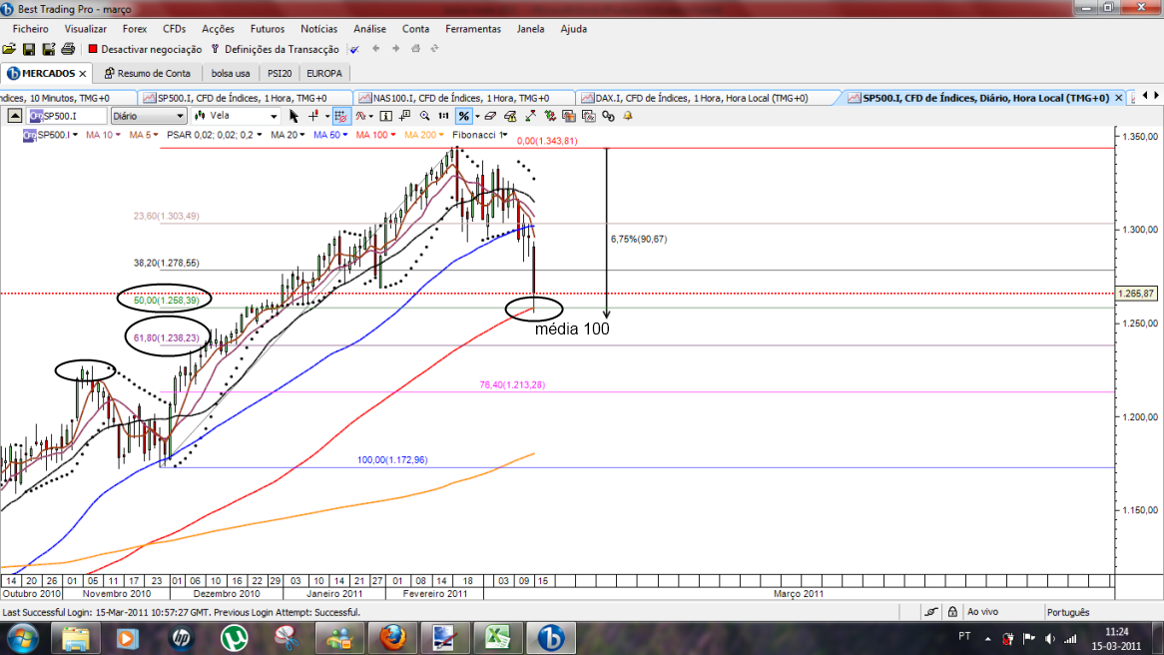Select the crosshair cursor tool

pyautogui.click(x=313, y=116)
